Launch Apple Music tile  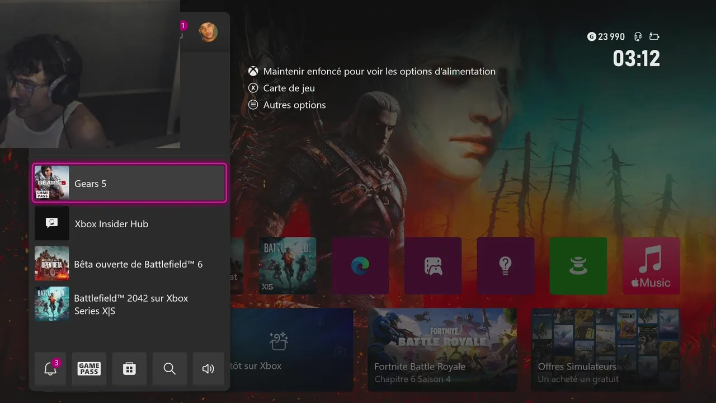(x=651, y=266)
